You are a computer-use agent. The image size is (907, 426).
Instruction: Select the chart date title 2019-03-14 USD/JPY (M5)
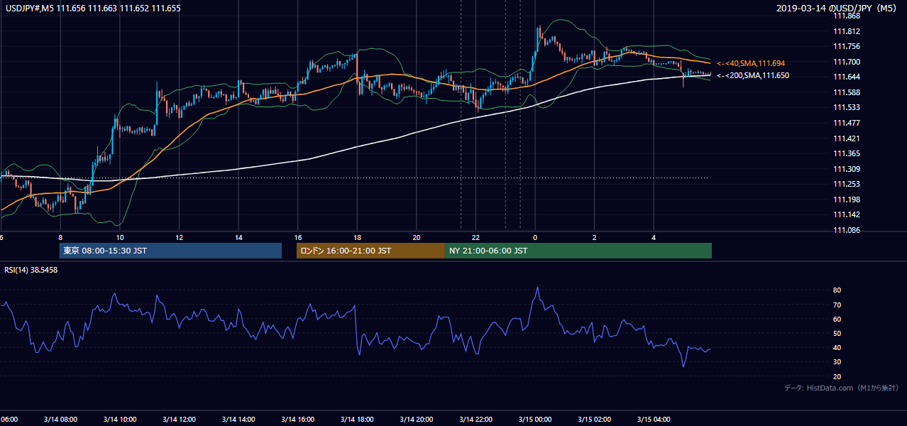(x=837, y=8)
